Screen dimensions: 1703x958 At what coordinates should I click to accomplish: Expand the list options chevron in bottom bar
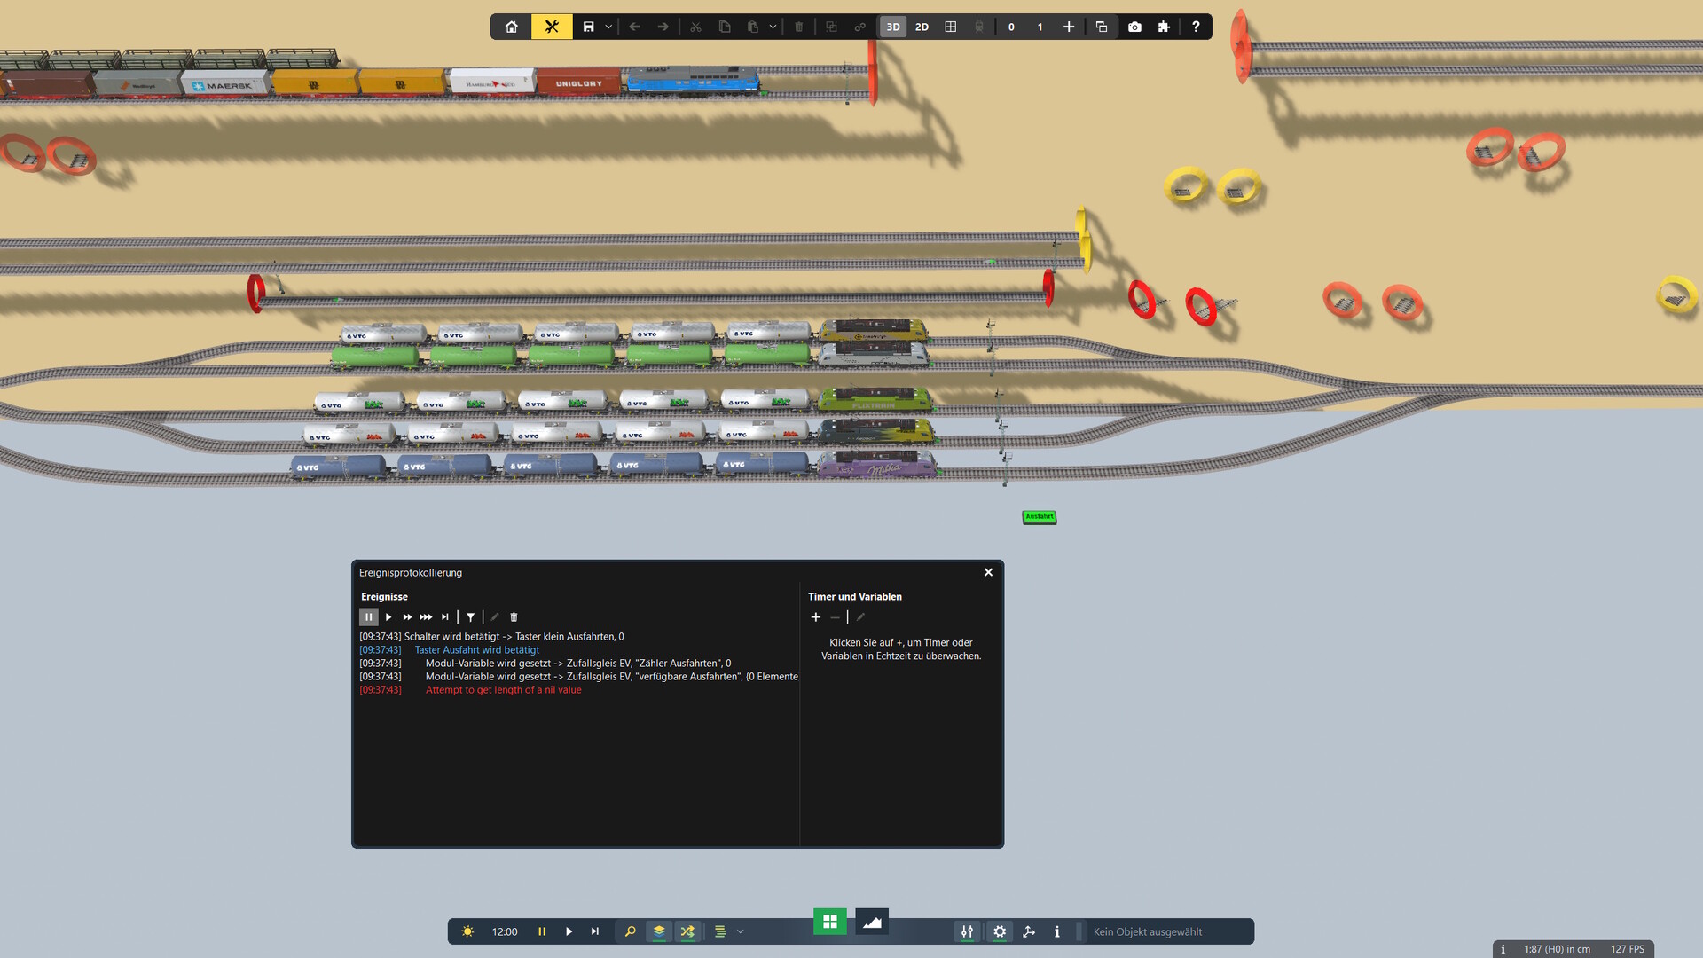(x=741, y=931)
